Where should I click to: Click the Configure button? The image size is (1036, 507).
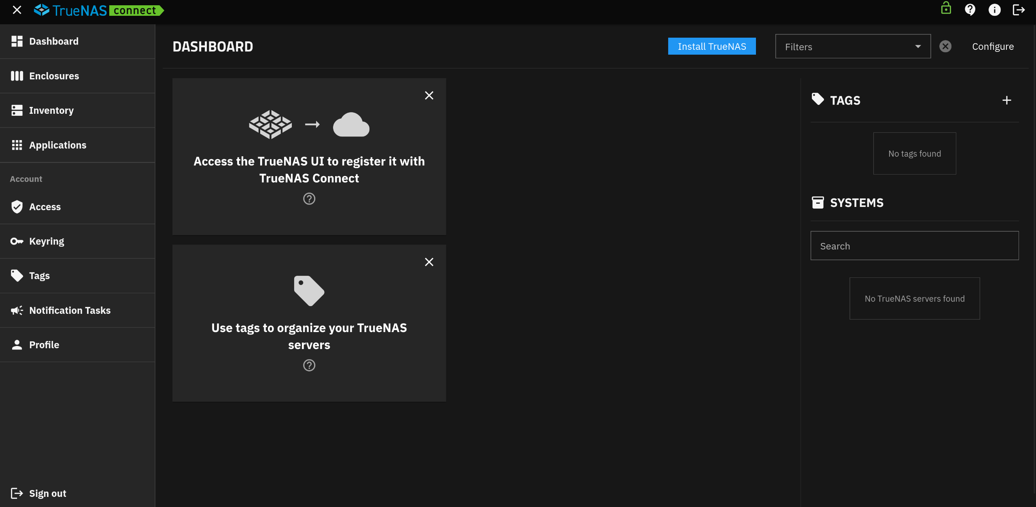993,47
